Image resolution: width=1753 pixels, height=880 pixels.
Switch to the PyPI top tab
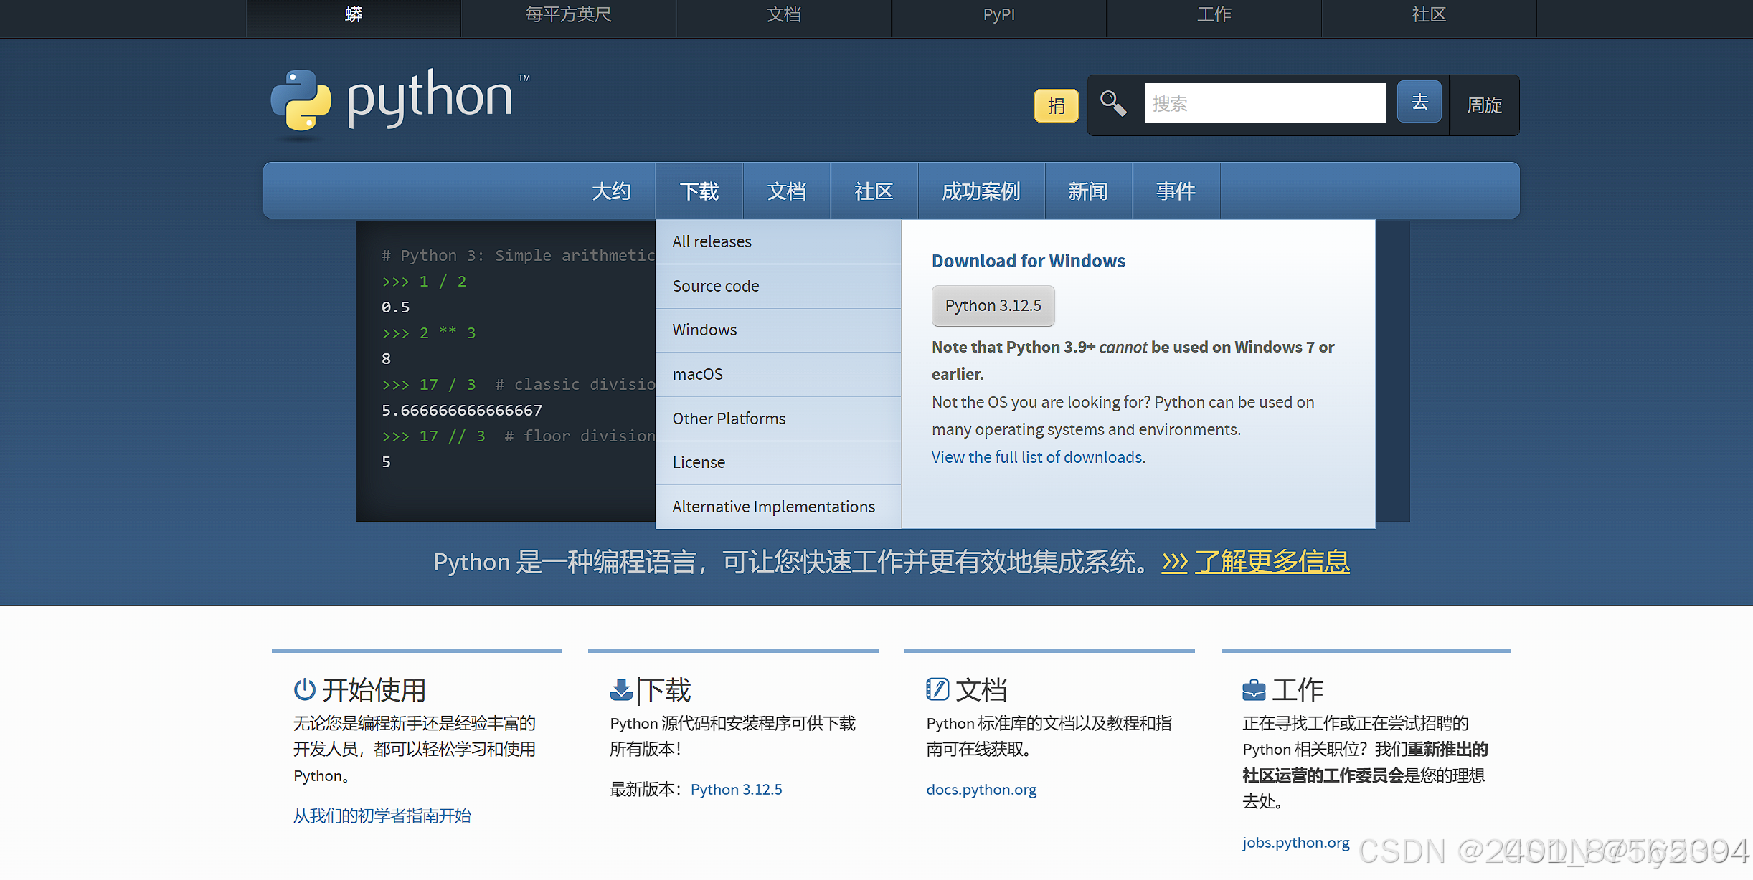(x=998, y=15)
